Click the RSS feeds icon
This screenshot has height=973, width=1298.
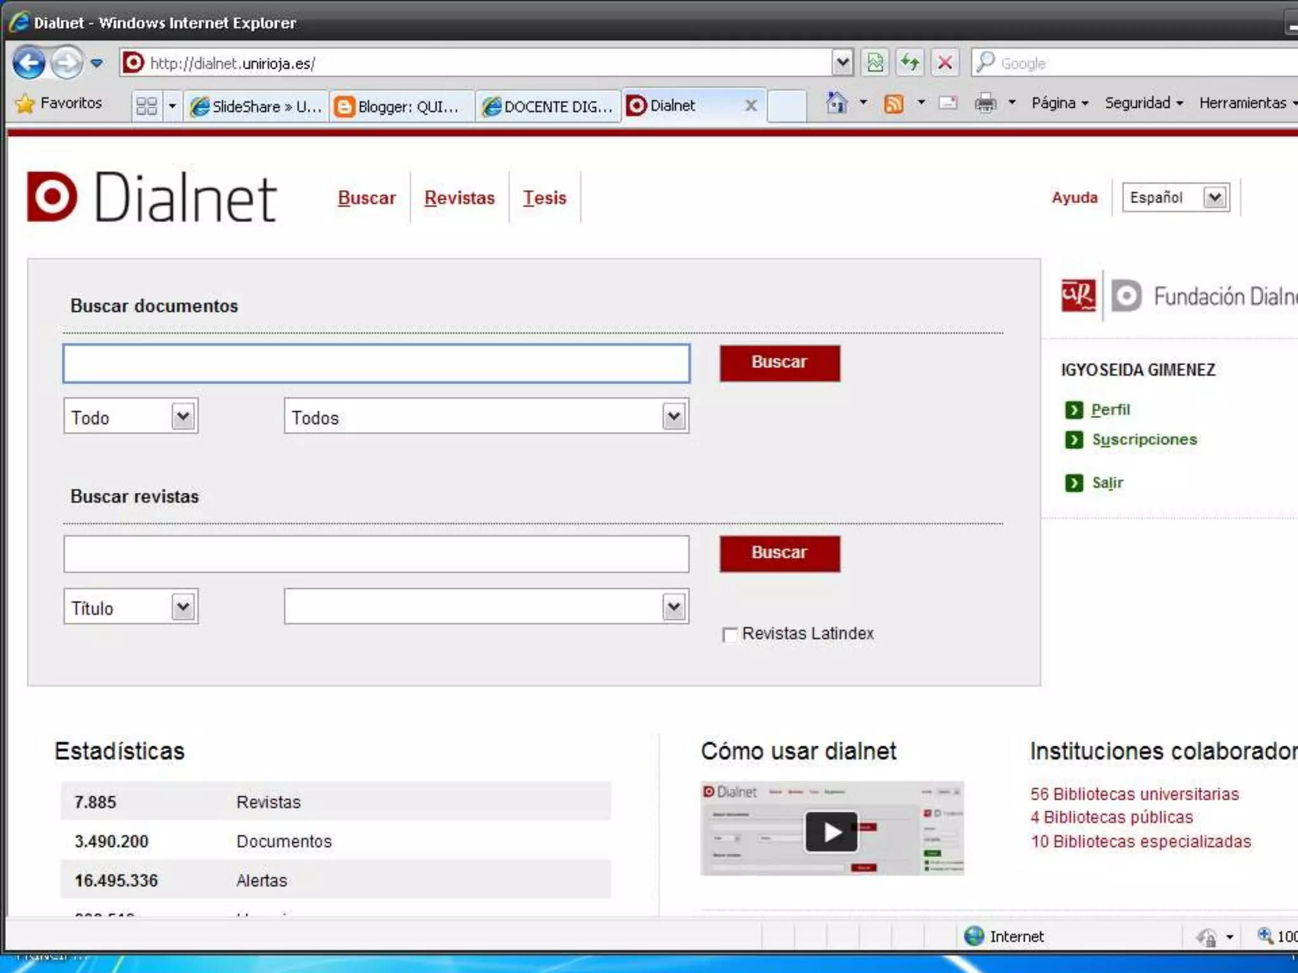tap(894, 103)
